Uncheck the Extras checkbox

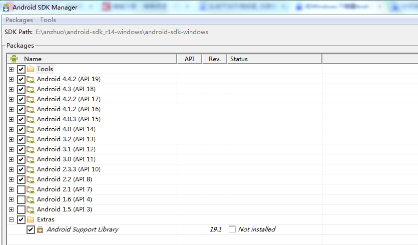[x=21, y=219]
